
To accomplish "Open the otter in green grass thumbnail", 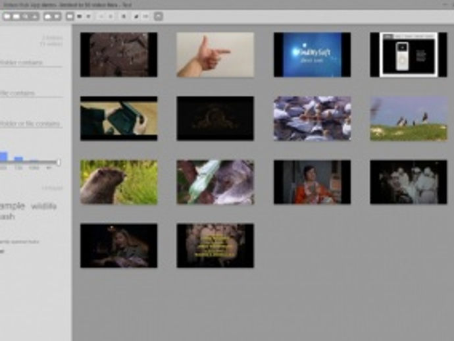I will (x=118, y=182).
